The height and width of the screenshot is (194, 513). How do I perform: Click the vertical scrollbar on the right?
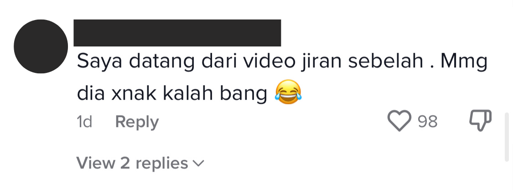pos(507,137)
